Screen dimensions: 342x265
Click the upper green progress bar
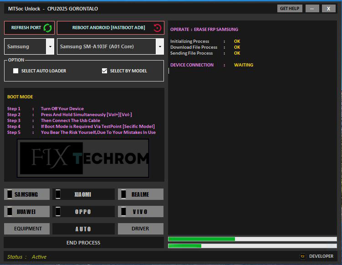252,239
